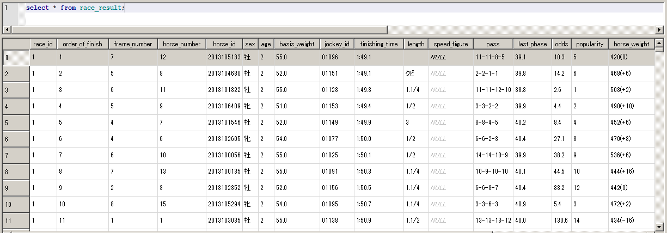Click horse_weight cell 420(0)
Screen dimensions: 667x233
(x=632, y=57)
